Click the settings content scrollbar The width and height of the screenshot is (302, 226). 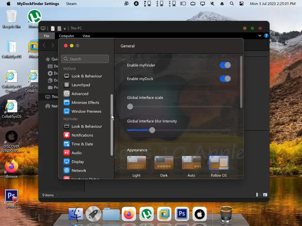point(241,82)
